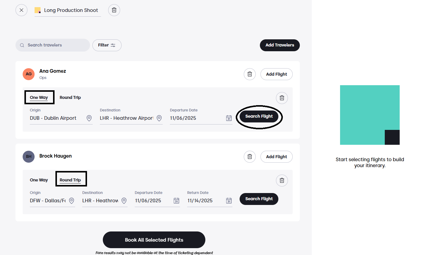Delete Ana Gomez's DUB to LHR flight
The image size is (422, 255).
282,98
